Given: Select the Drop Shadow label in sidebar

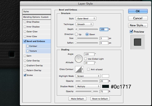Looking at the screenshot, I should tap(33, 22).
